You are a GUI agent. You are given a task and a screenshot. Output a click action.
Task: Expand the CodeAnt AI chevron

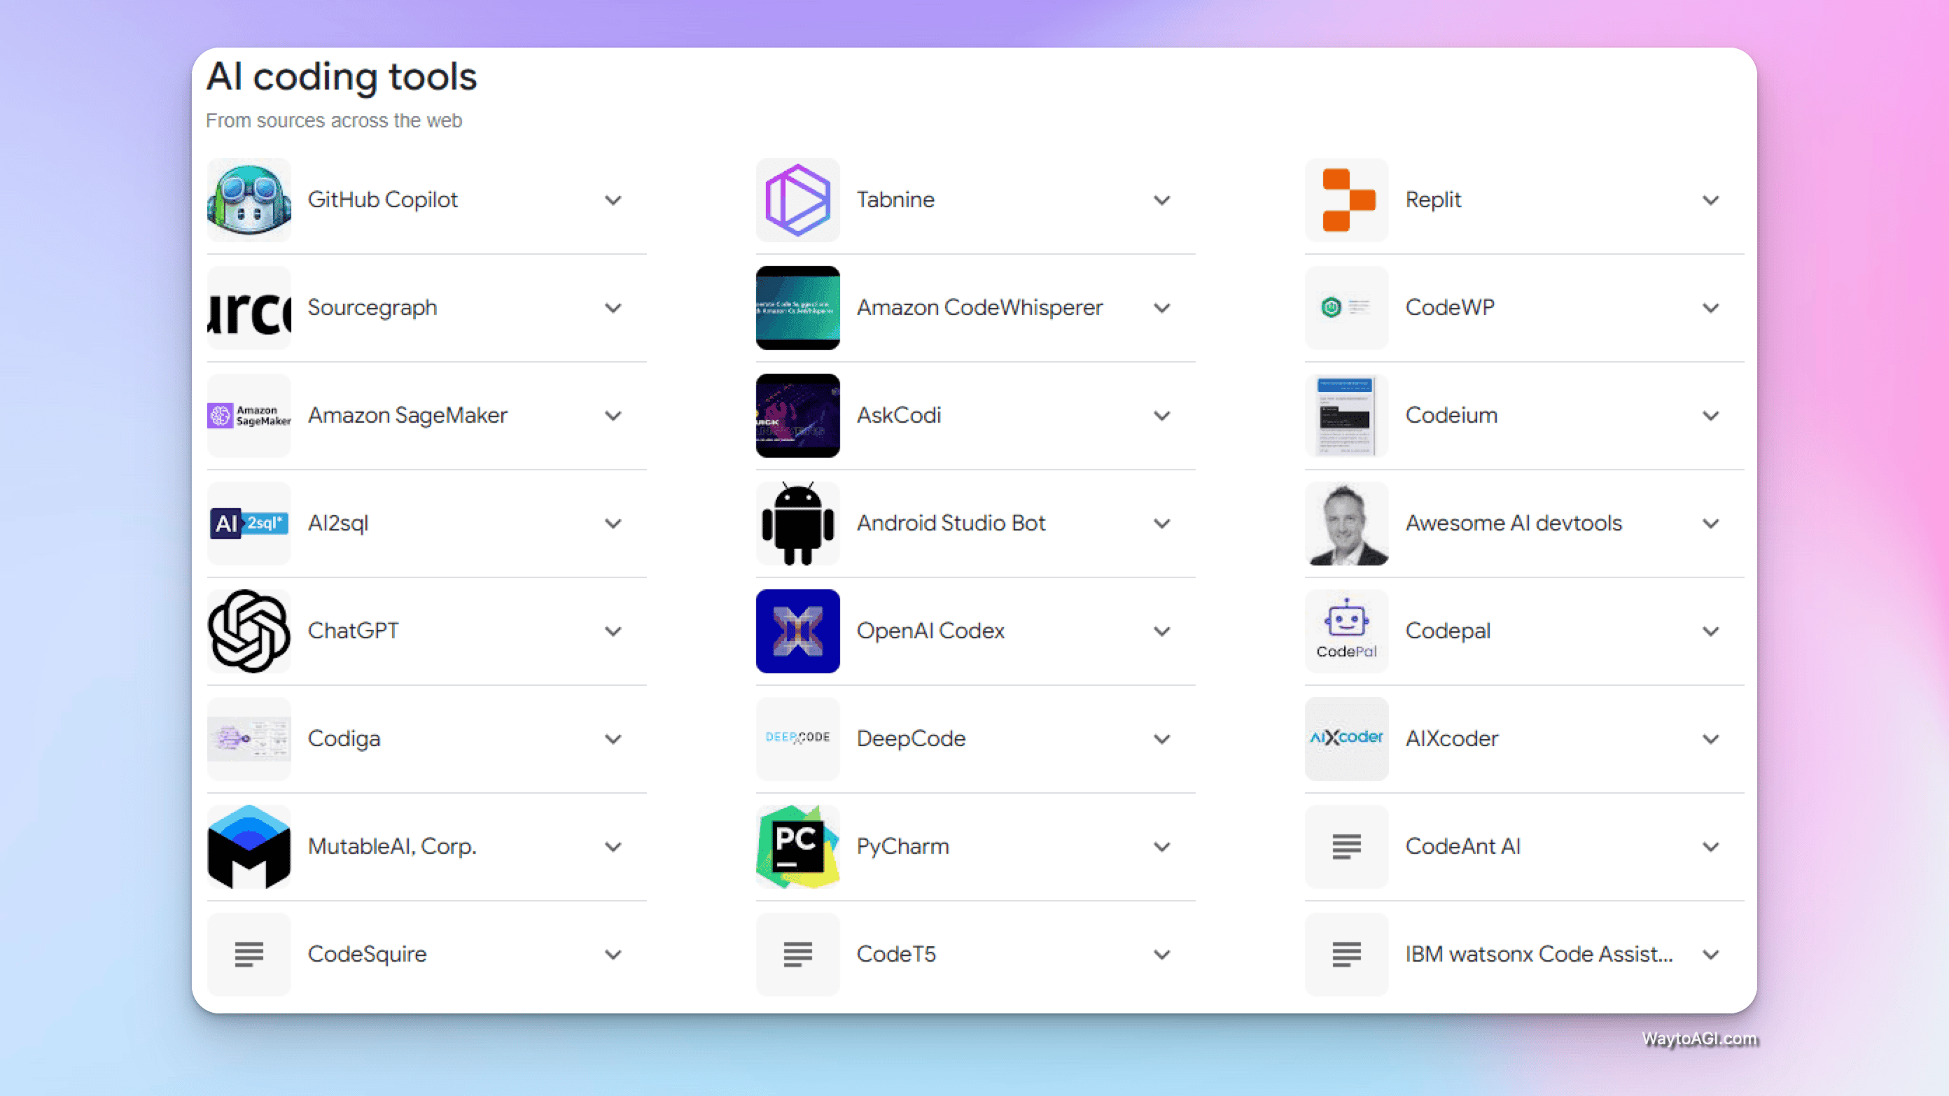[1712, 847]
